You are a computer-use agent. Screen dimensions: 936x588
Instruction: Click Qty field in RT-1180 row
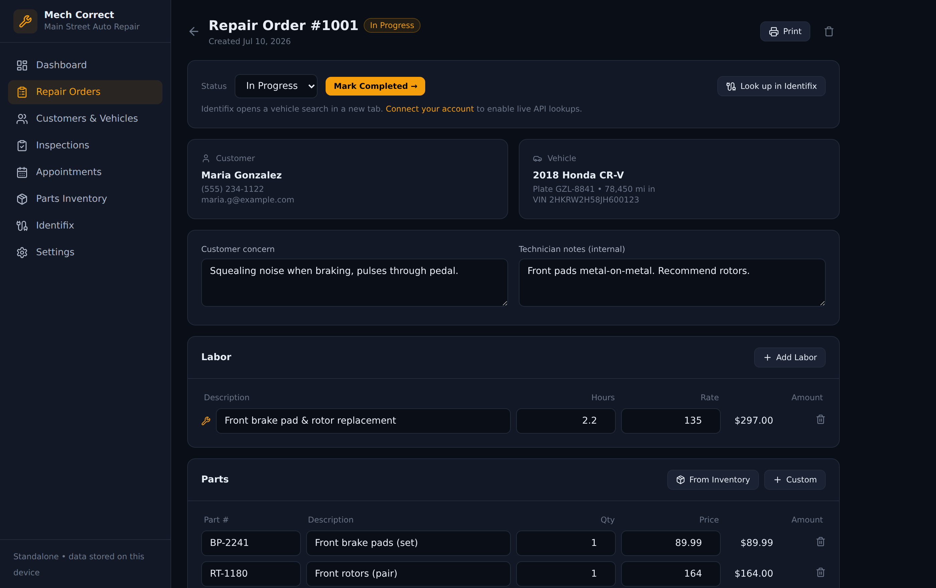(566, 574)
